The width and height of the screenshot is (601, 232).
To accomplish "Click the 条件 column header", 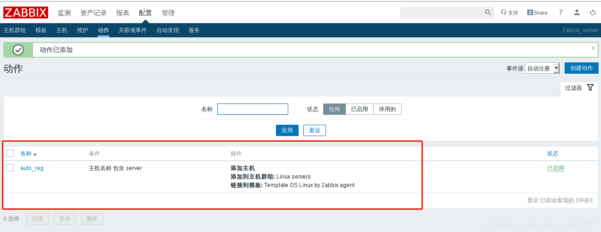I will point(94,154).
